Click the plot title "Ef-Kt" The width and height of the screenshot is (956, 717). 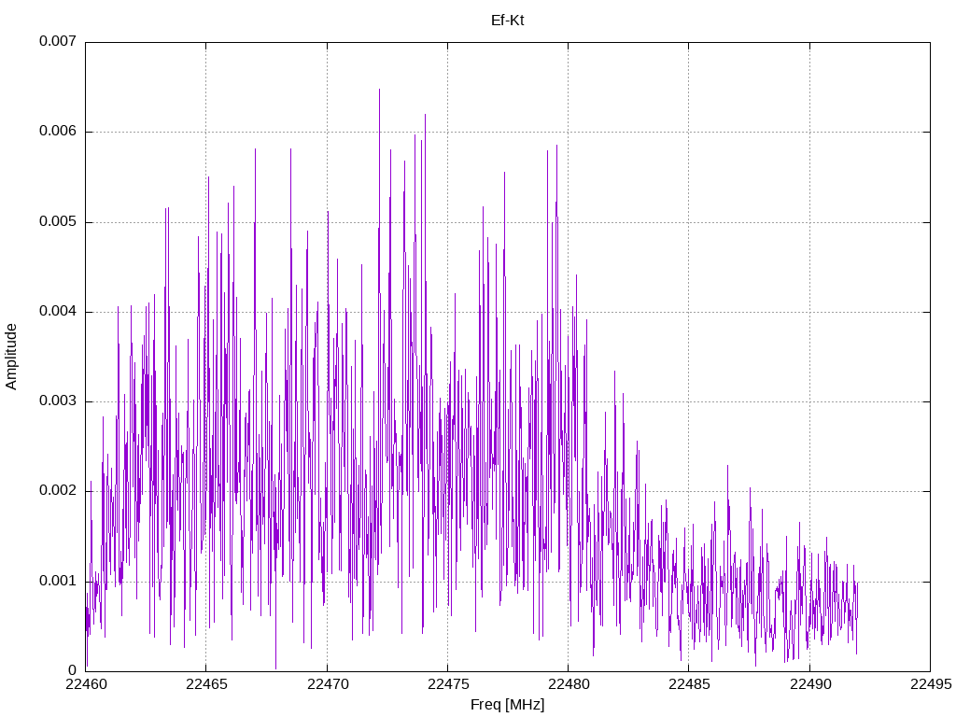507,21
